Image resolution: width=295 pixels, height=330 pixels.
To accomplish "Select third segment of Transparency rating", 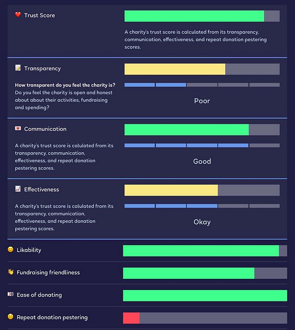I will pos(202,85).
